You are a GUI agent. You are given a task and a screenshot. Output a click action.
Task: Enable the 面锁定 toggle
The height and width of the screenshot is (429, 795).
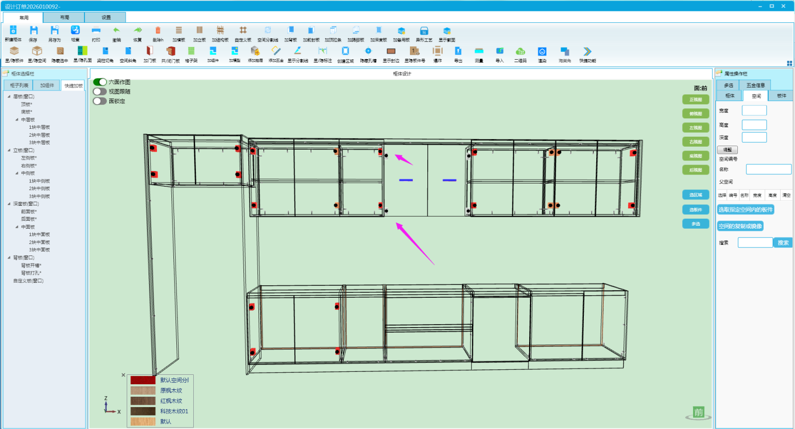tap(100, 101)
